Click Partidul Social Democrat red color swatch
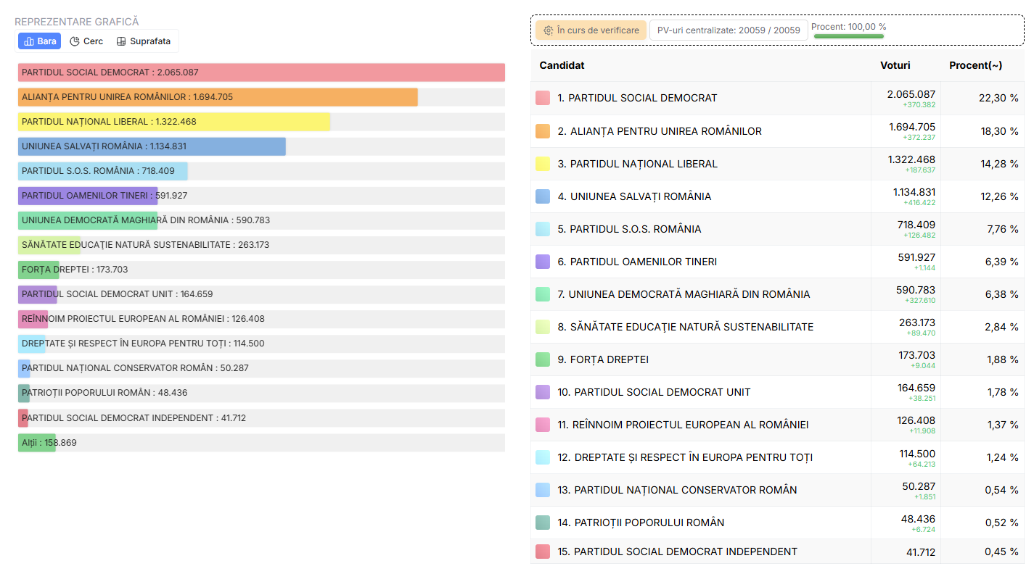Screen dimensions: 1034x574 543,98
